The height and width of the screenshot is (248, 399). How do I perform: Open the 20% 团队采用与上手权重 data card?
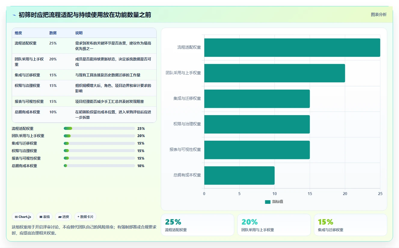tap(274, 225)
